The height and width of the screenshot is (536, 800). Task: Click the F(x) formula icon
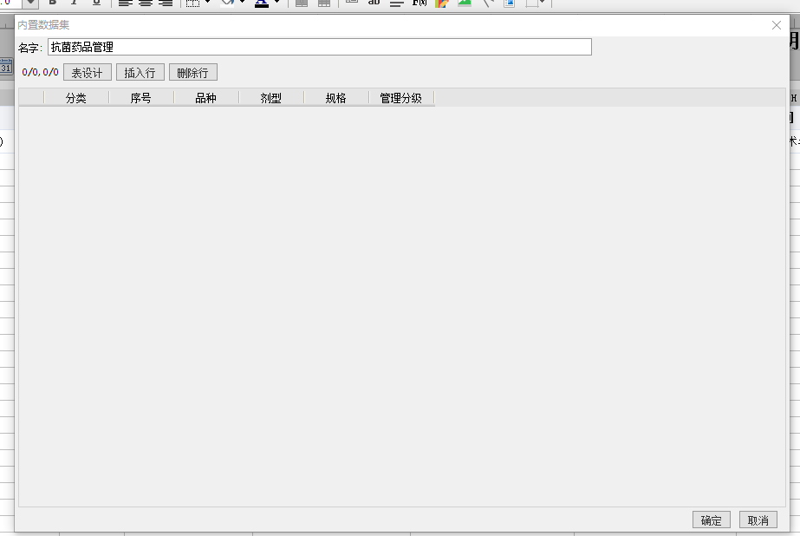420,3
